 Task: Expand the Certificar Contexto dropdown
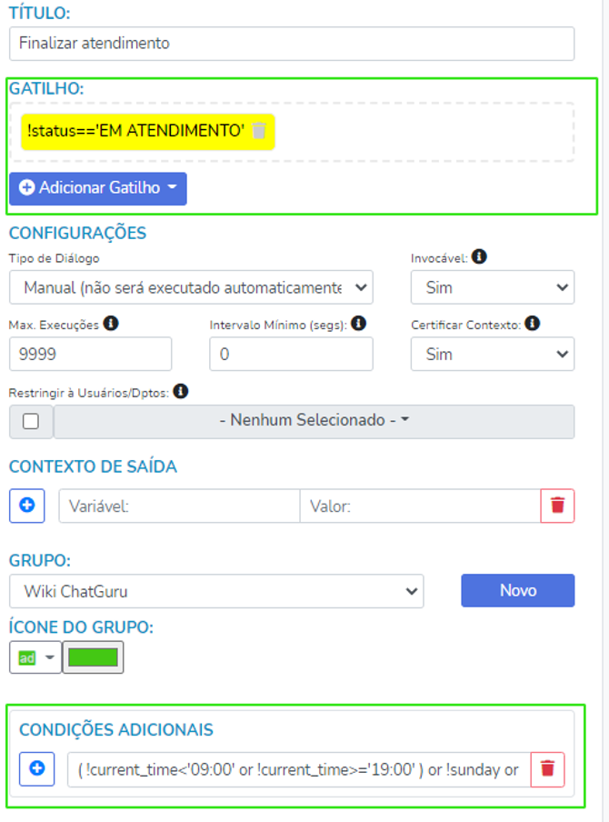(x=492, y=354)
